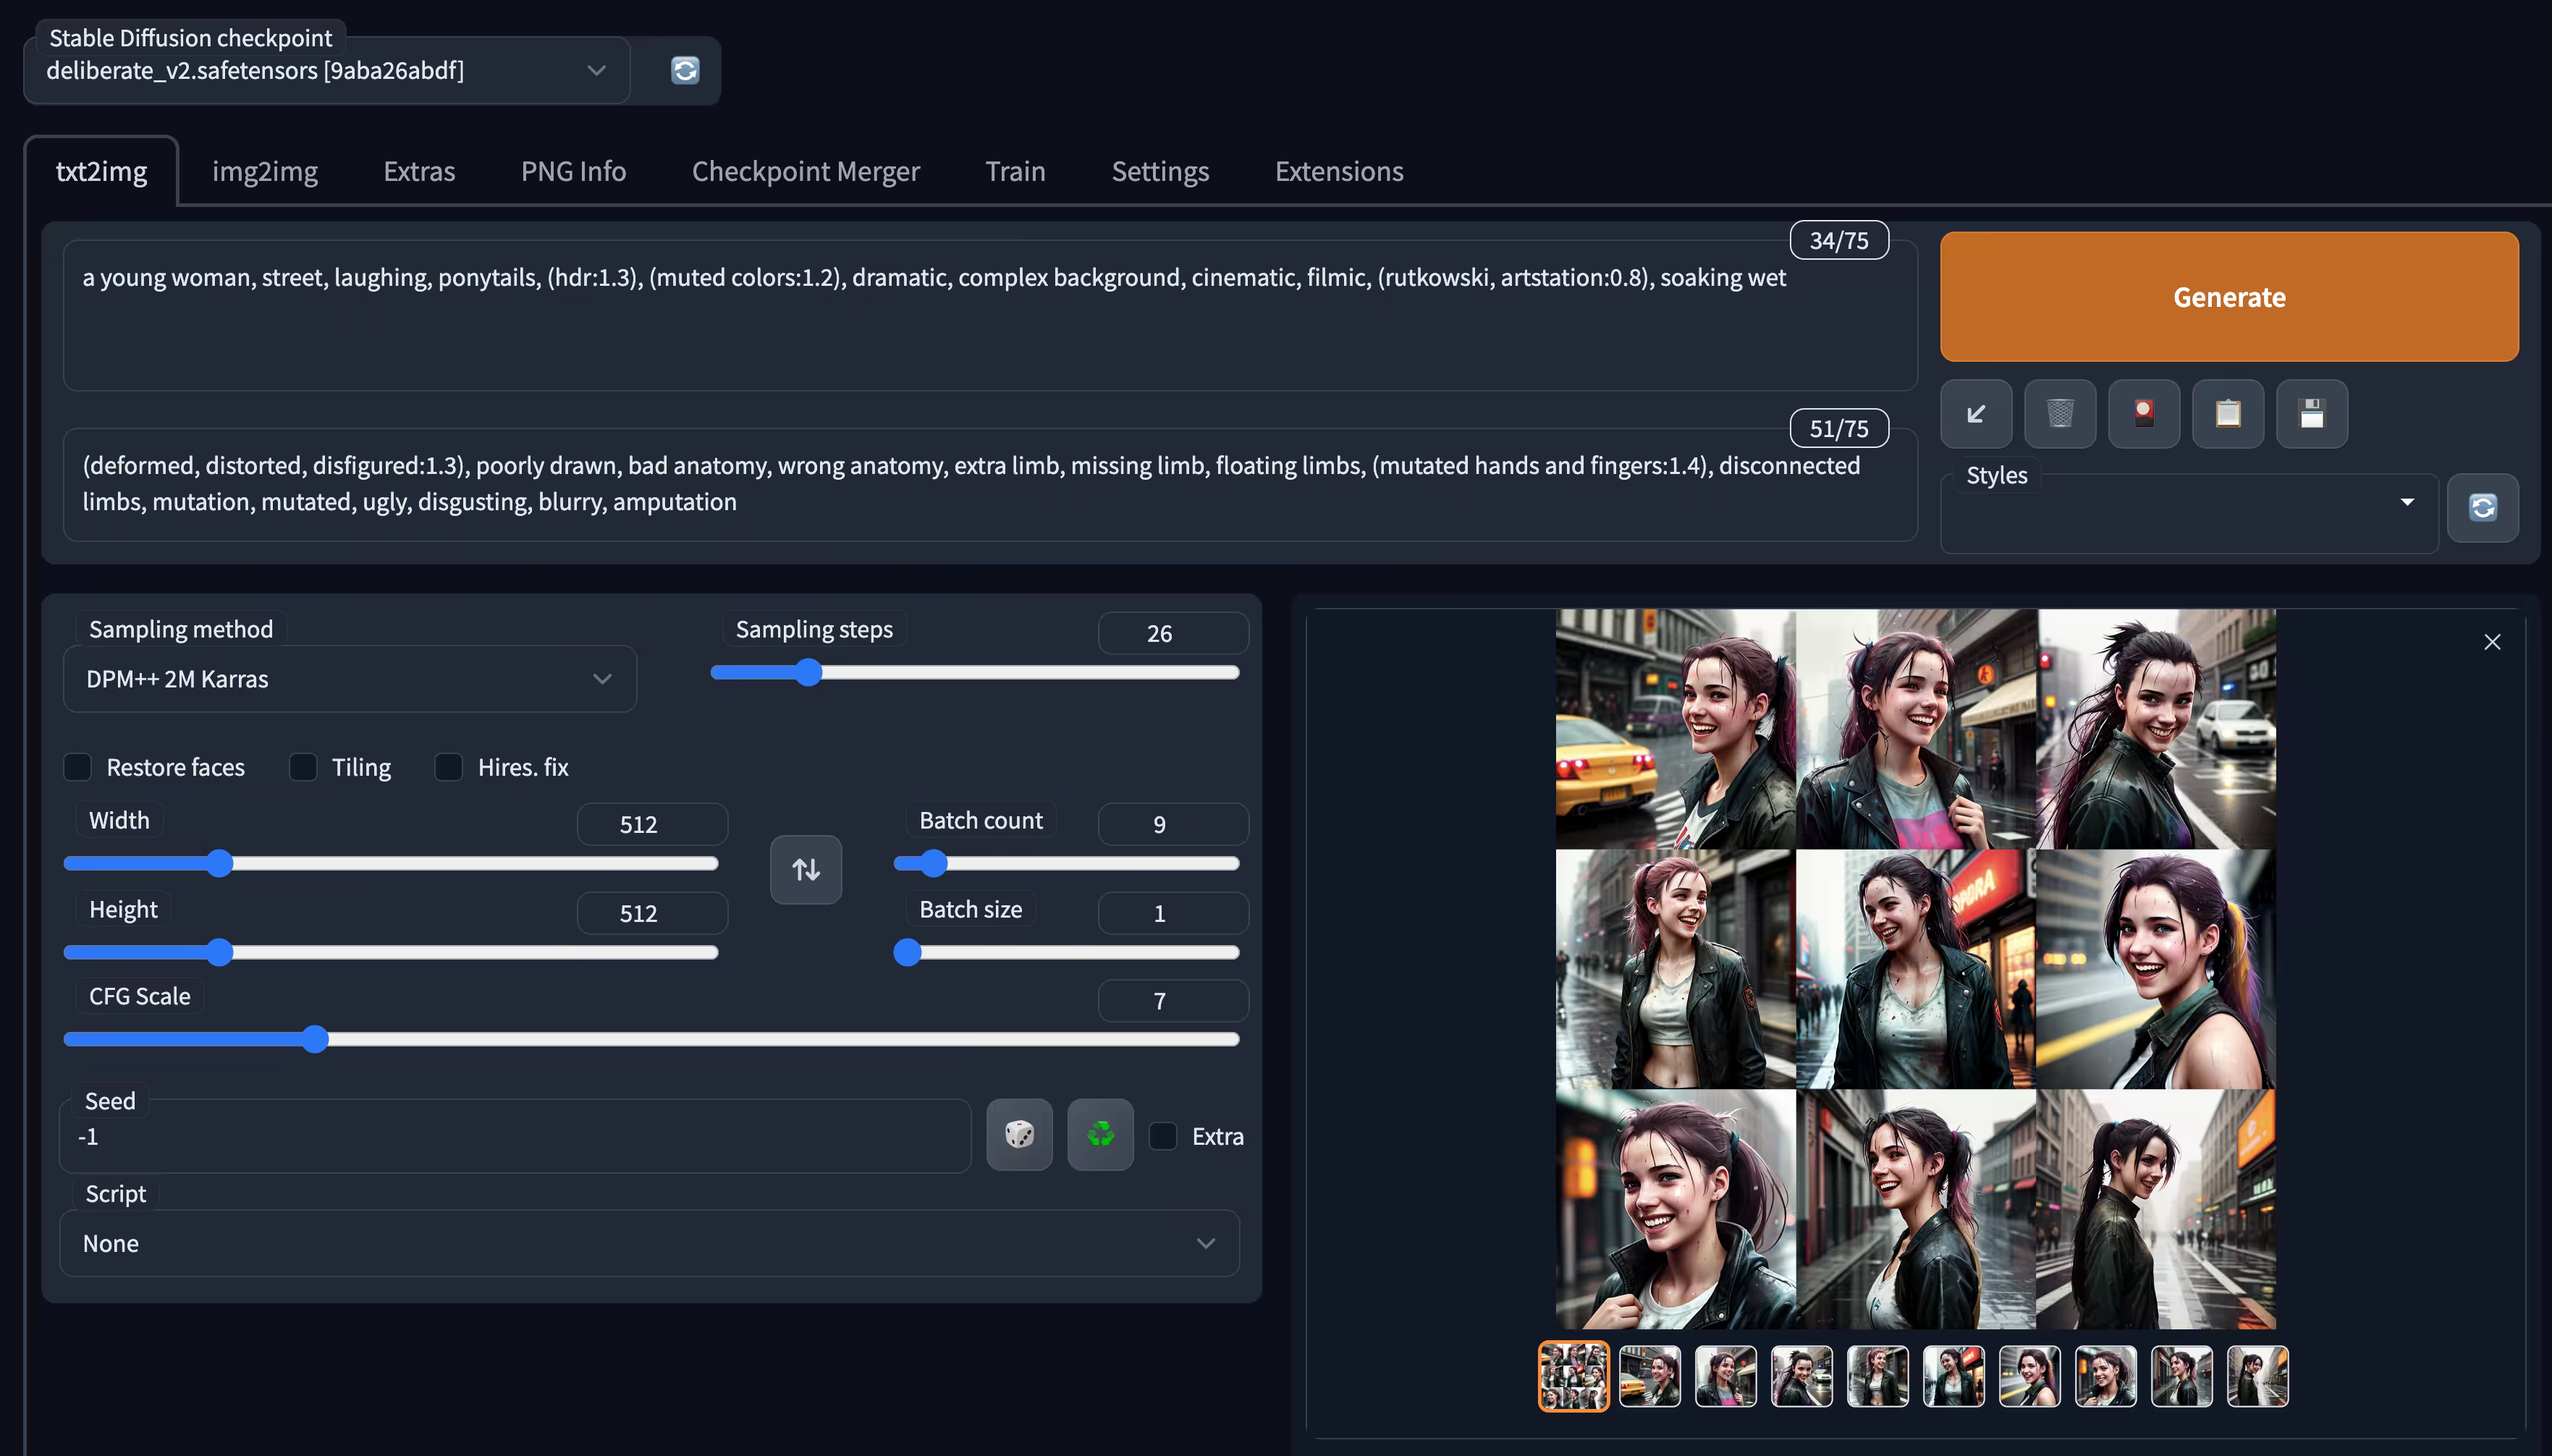
Task: Open the Styles selection dropdown
Action: [2187, 512]
